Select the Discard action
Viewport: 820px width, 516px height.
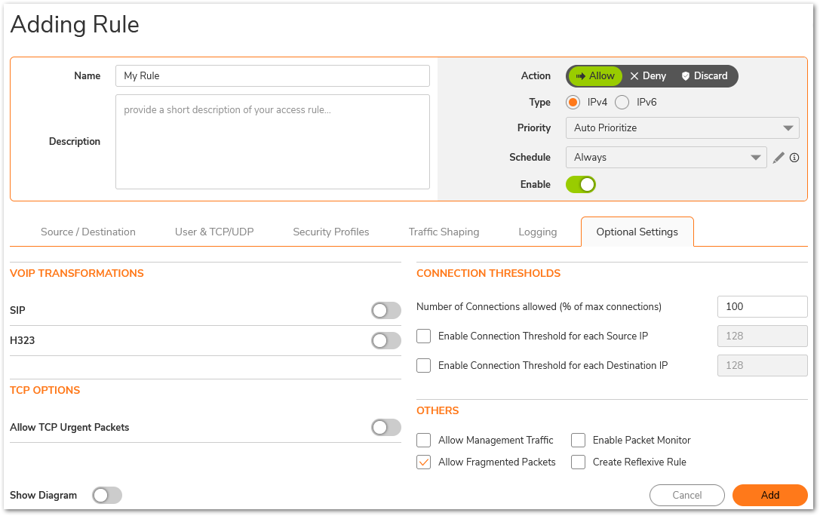coord(705,75)
